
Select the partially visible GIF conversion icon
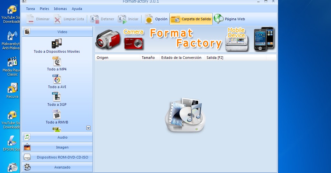pyautogui.click(x=57, y=130)
